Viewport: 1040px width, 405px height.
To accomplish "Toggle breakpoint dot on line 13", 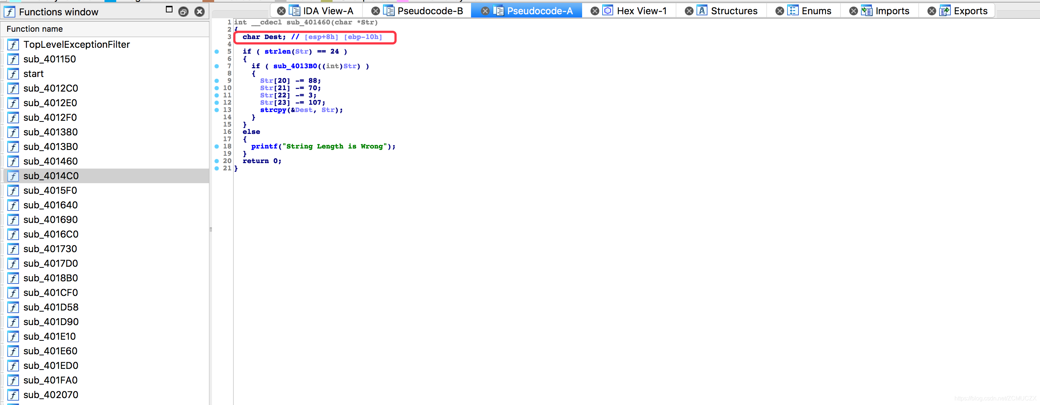I will tap(217, 109).
